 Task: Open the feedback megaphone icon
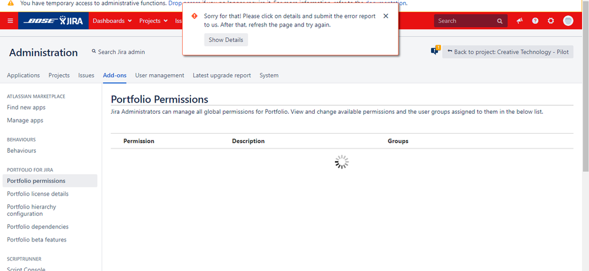pyautogui.click(x=520, y=21)
